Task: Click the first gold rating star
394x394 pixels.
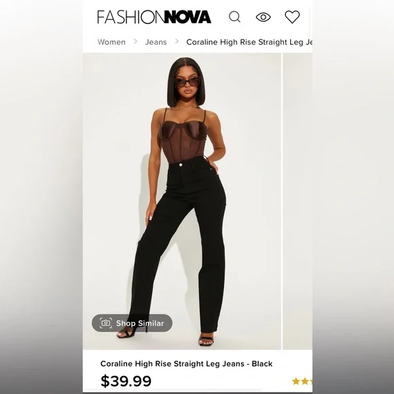Action: [296, 381]
